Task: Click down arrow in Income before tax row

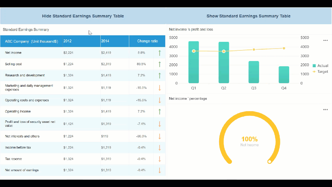Action: 160,148
